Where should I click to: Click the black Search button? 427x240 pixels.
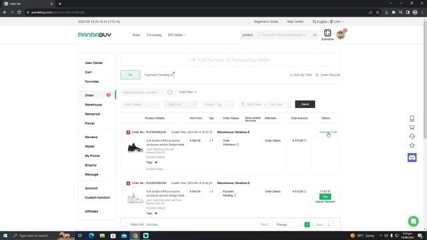pyautogui.click(x=305, y=104)
